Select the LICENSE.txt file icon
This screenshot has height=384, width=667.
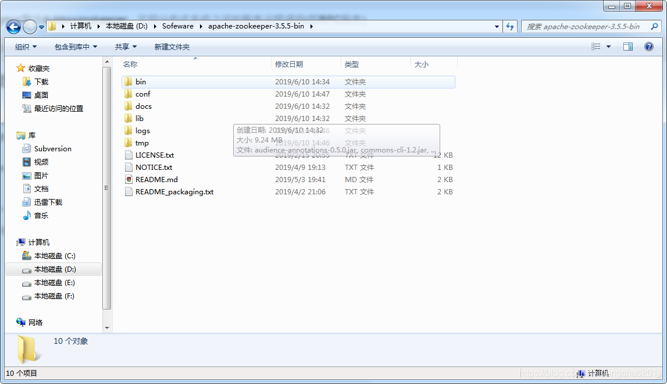pyautogui.click(x=129, y=155)
